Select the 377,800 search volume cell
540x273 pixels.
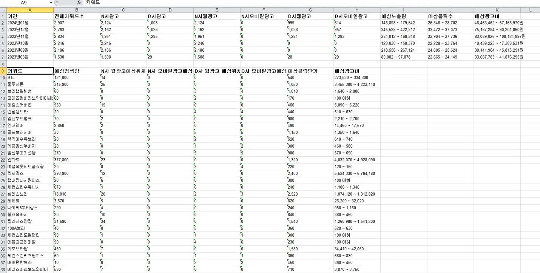click(x=77, y=160)
